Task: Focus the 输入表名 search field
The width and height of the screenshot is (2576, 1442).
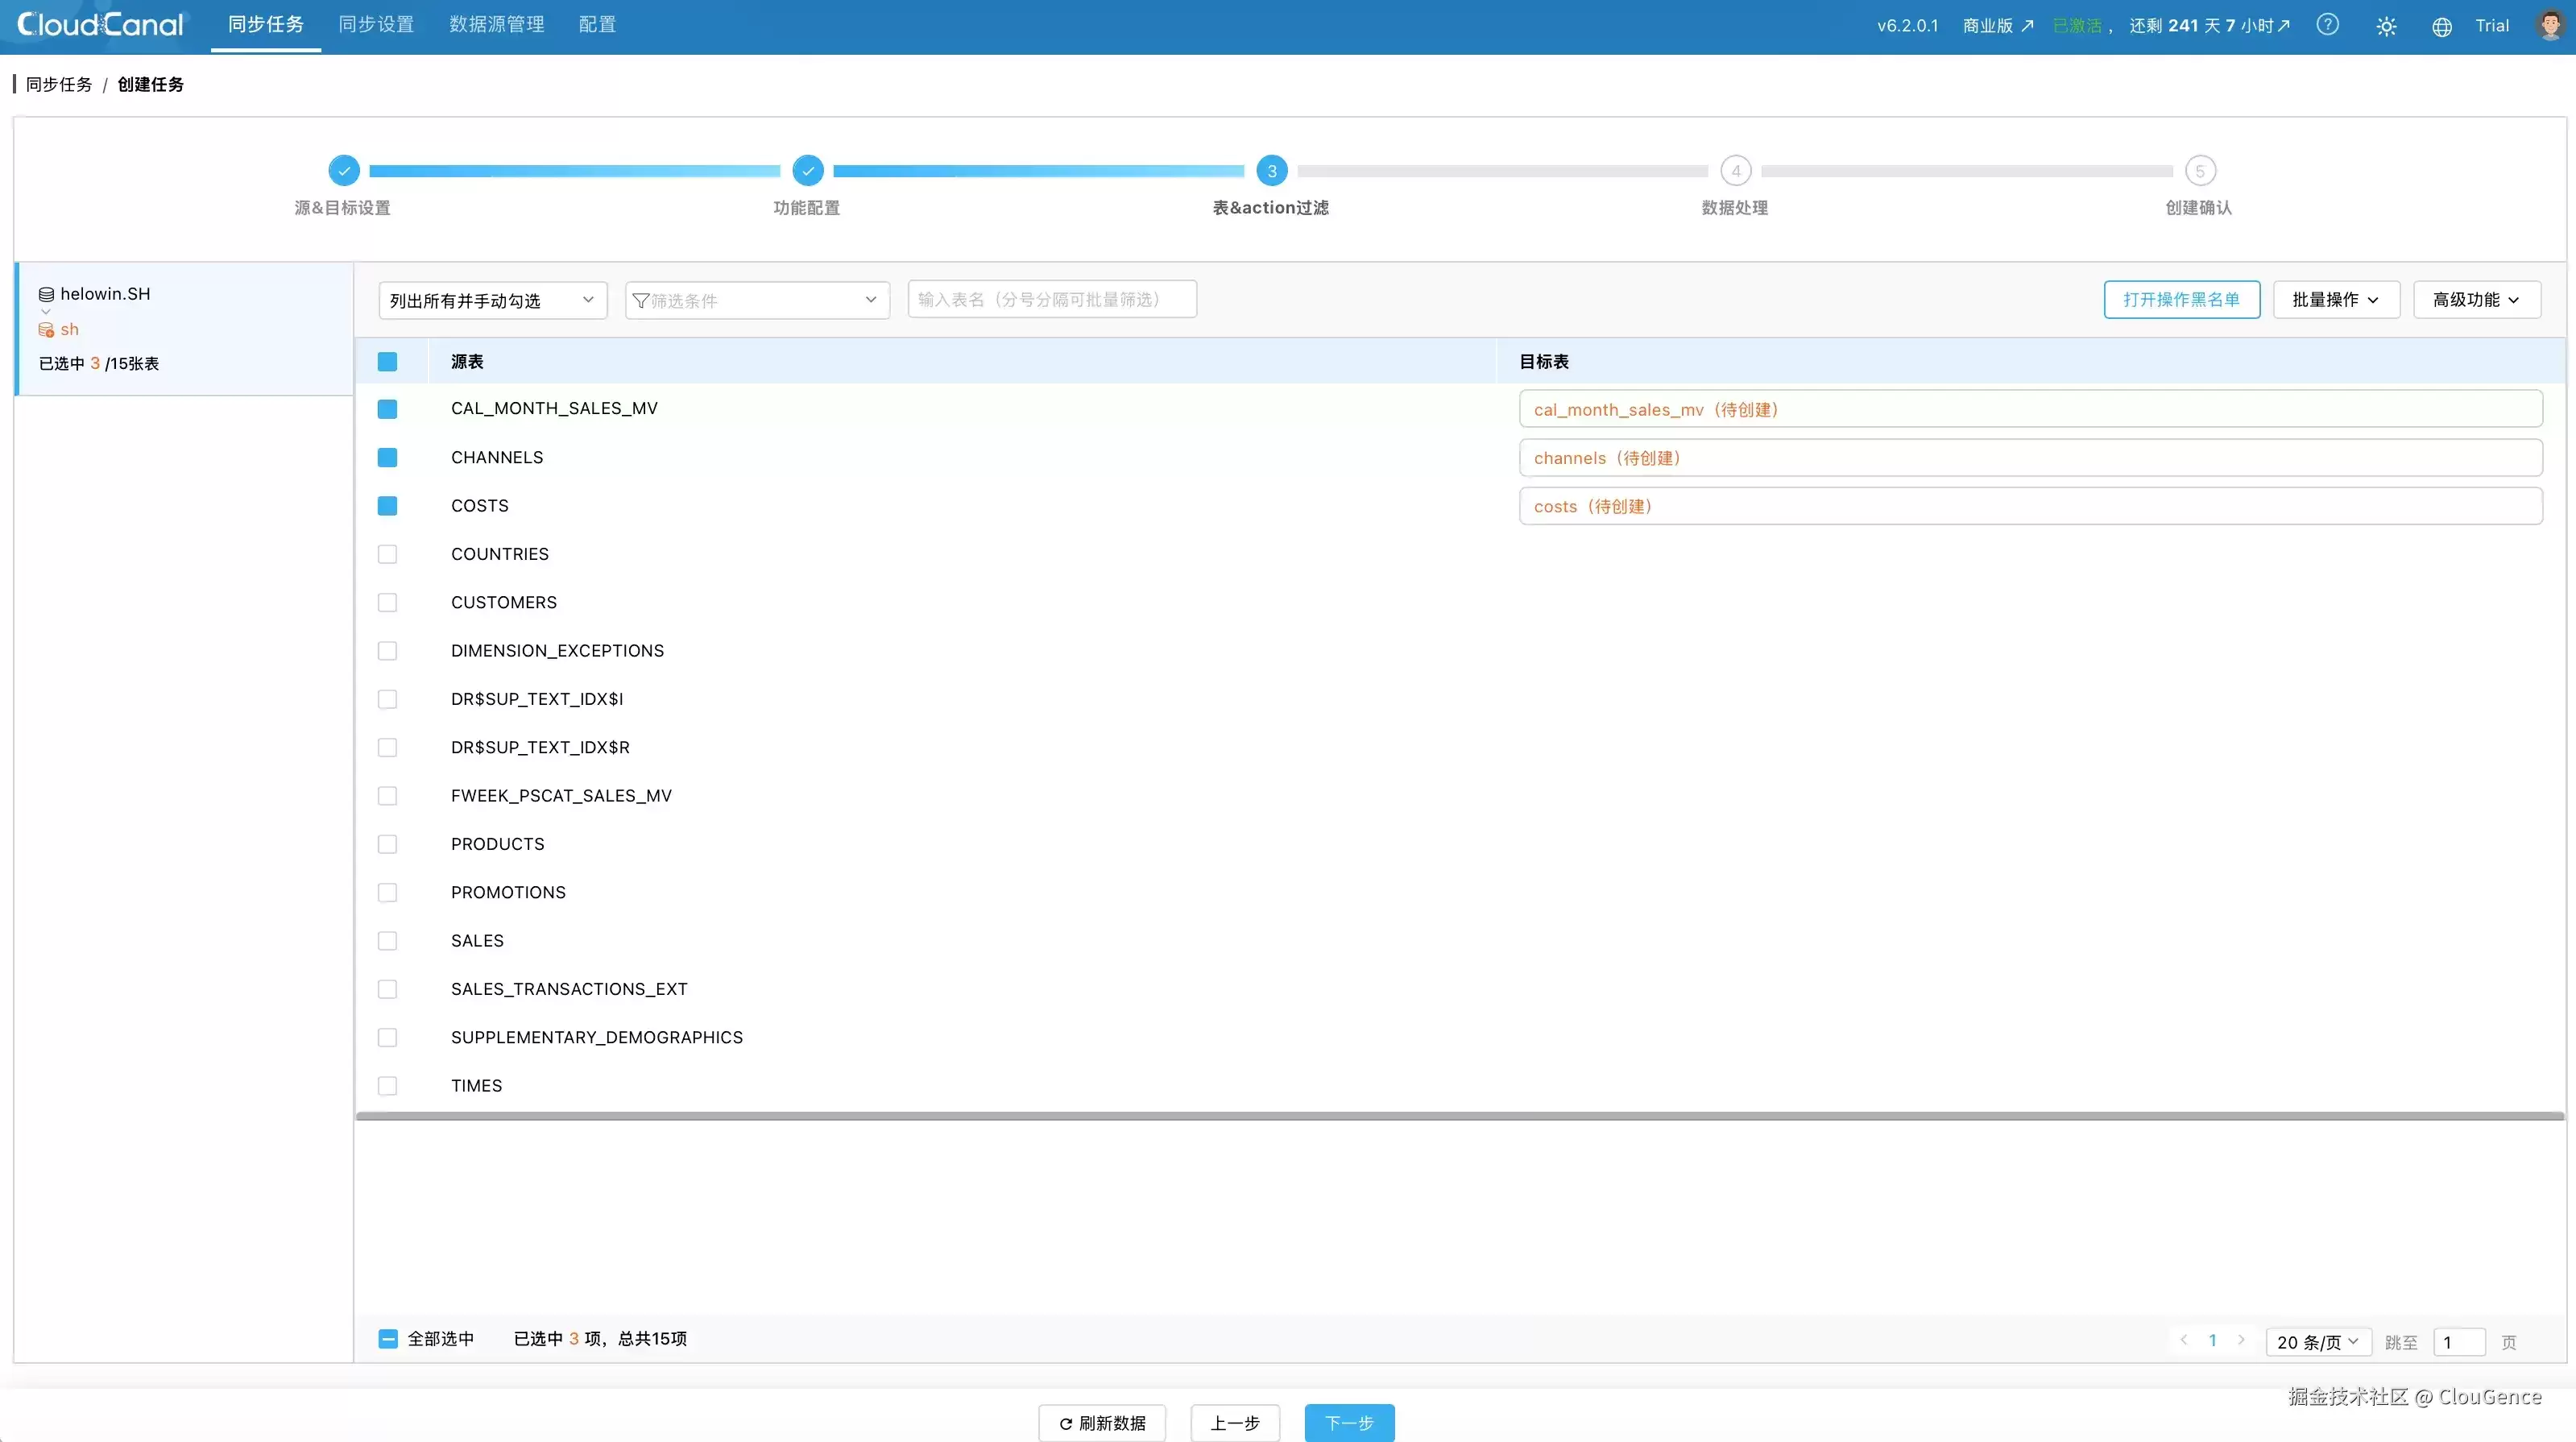Action: [1052, 299]
